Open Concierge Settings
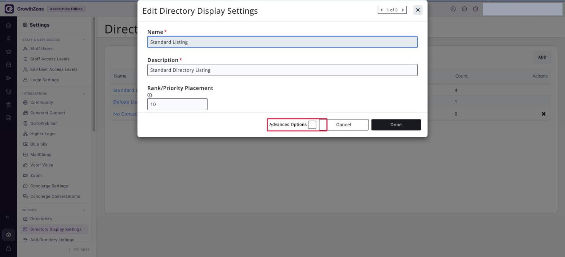Image resolution: width=565 pixels, height=257 pixels. [x=49, y=186]
